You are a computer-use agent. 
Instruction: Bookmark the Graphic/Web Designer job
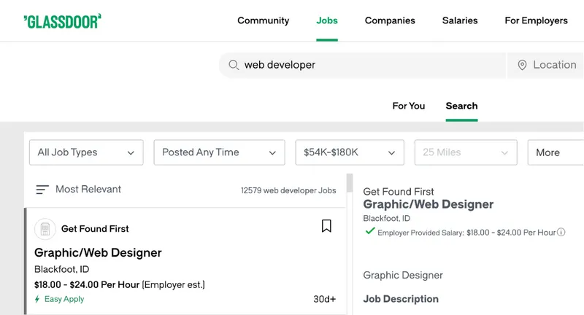click(x=326, y=226)
